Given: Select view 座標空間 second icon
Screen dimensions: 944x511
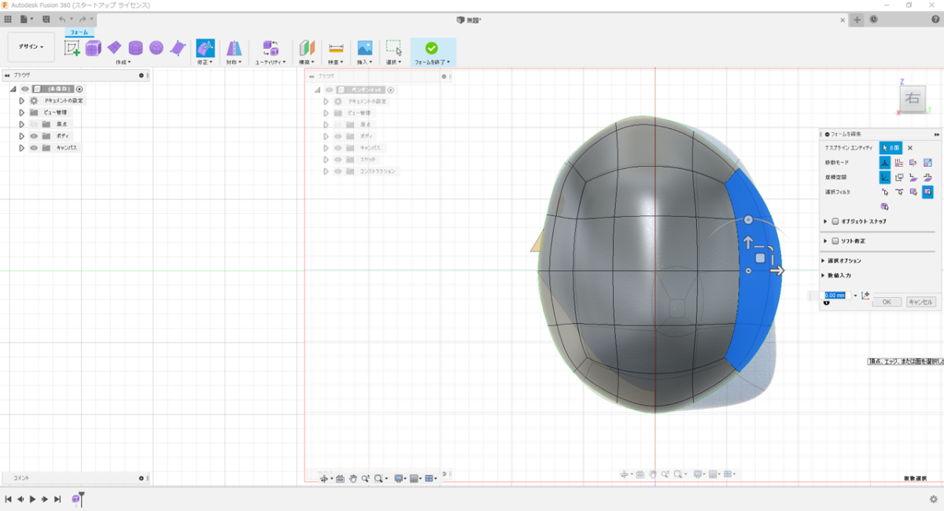Looking at the screenshot, I should click(899, 177).
